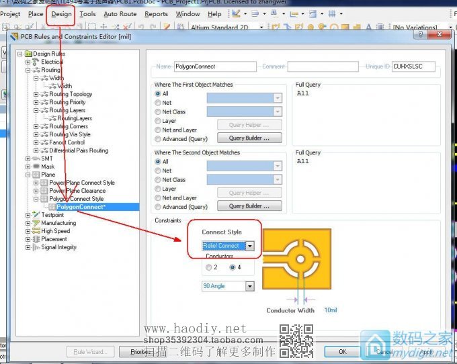Click the Electrical rule category icon

(x=36, y=62)
